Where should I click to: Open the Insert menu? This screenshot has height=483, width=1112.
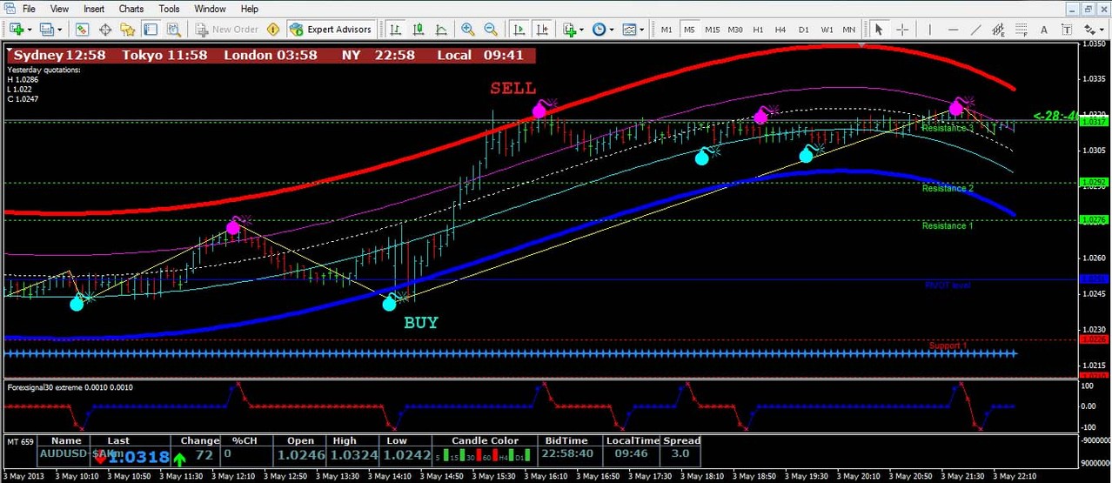(94, 9)
